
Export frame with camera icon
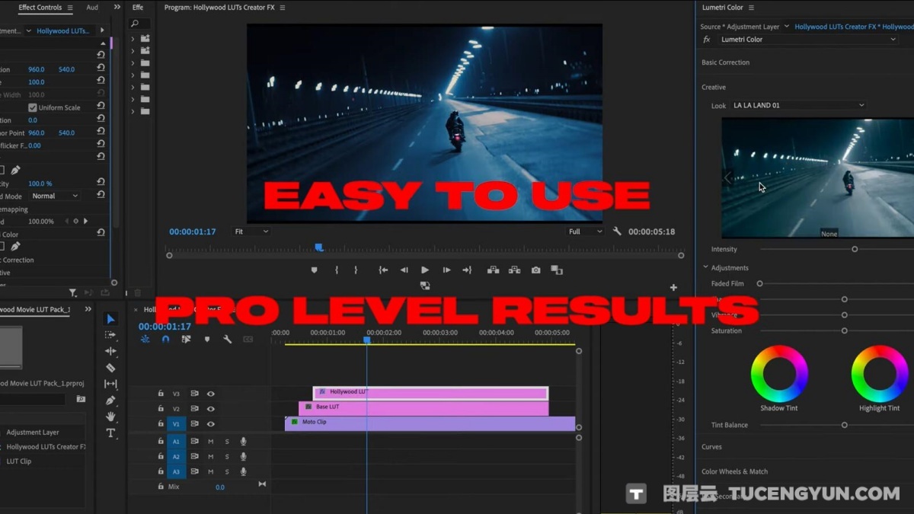pos(536,270)
